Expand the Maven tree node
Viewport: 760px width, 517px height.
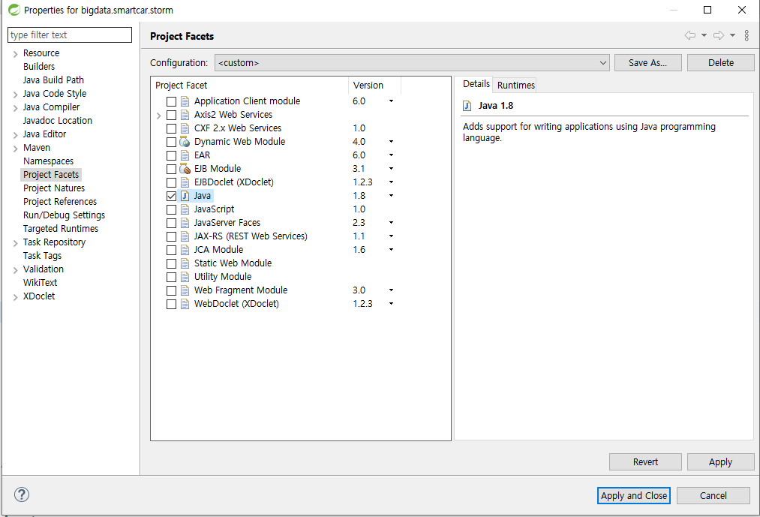(16, 149)
